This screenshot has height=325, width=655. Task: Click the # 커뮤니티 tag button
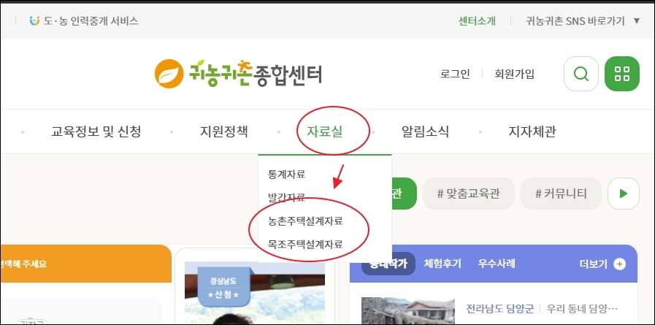click(x=561, y=194)
